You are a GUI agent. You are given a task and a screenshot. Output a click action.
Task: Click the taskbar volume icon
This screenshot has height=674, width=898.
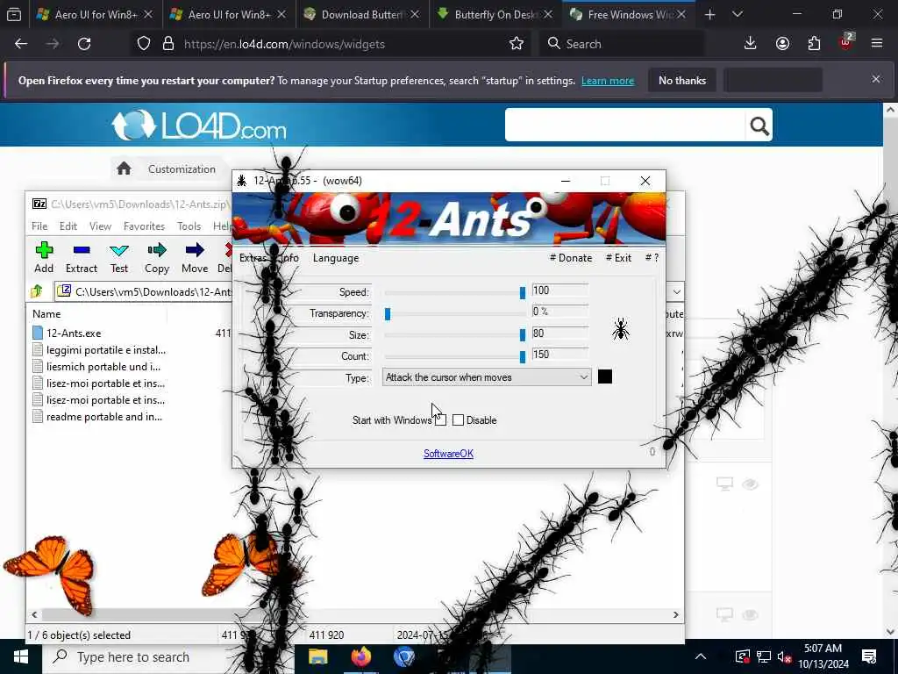click(784, 656)
